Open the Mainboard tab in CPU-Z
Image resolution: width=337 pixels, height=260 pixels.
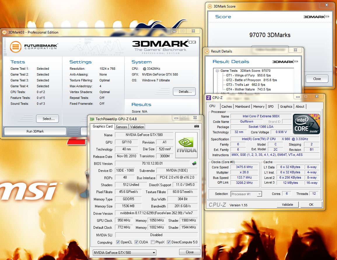pos(242,107)
